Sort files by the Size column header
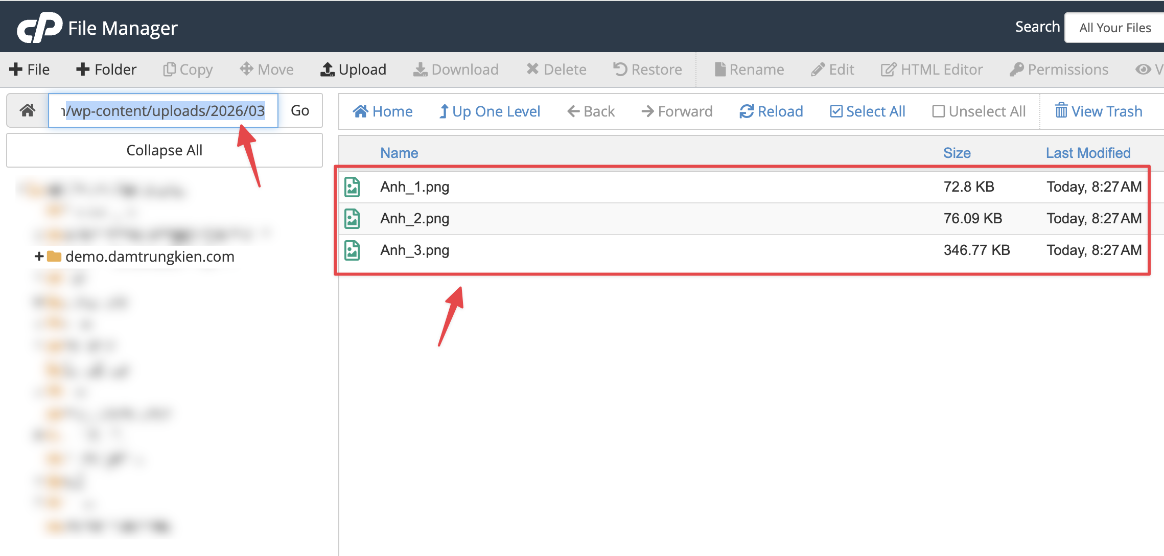Image resolution: width=1164 pixels, height=556 pixels. 957,152
